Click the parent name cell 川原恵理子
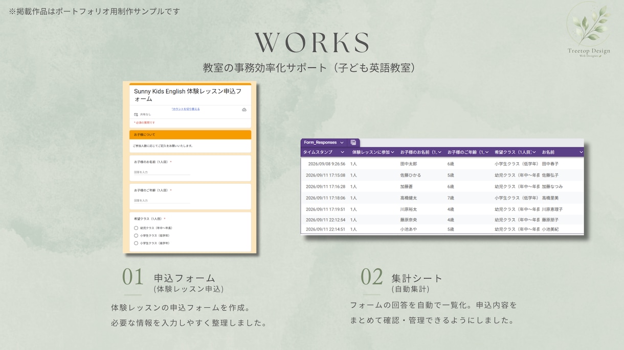Image resolution: width=624 pixels, height=350 pixels. pos(552,209)
